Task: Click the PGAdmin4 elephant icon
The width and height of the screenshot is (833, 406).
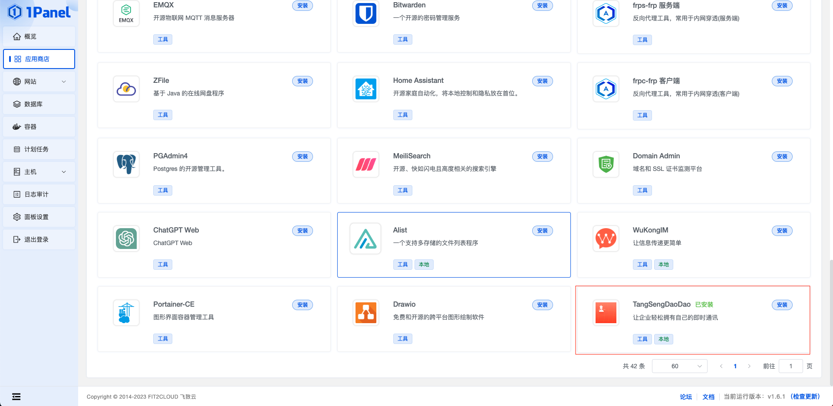Action: click(126, 164)
